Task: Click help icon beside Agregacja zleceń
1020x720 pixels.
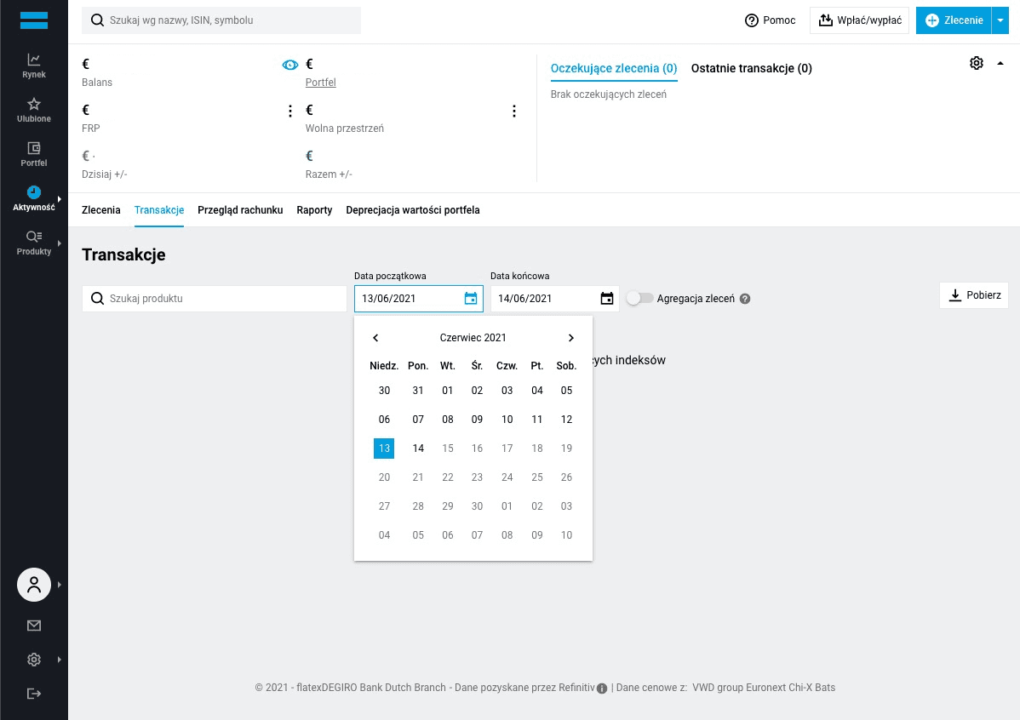Action: pyautogui.click(x=745, y=300)
